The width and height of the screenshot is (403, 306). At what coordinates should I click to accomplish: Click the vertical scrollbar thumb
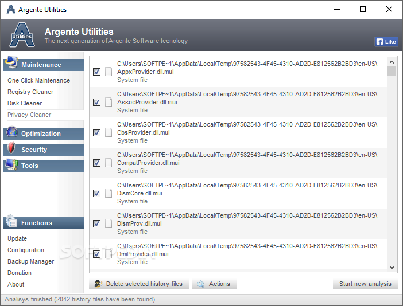[392, 71]
